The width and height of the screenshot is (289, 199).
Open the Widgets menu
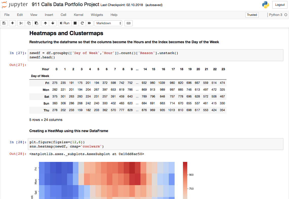tap(97, 15)
